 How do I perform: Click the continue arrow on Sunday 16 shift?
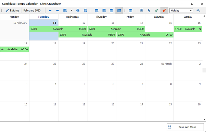(x=200, y=29)
